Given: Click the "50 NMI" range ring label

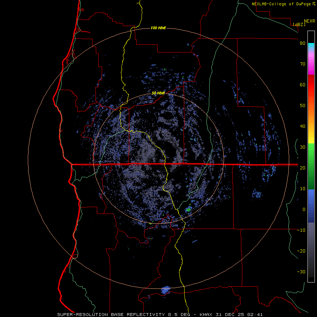Looking at the screenshot, I should 158,93.
